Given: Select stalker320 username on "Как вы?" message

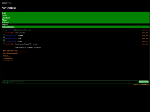Looking at the screenshot, I should pyautogui.click(x=9, y=44).
